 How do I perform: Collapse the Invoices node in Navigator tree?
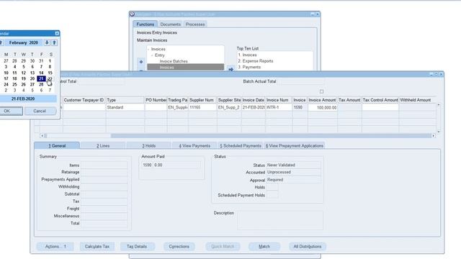click(x=149, y=50)
